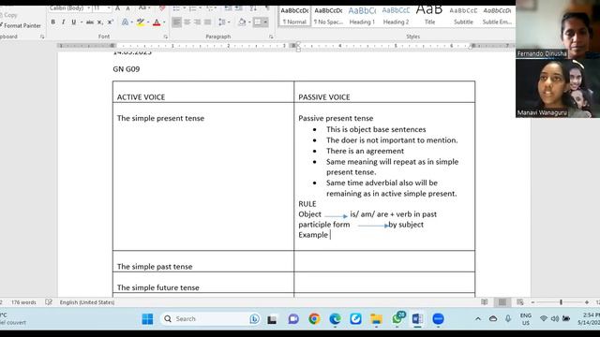Image resolution: width=600 pixels, height=337 pixels.
Task: Apply the Subtitle style
Action: point(463,16)
